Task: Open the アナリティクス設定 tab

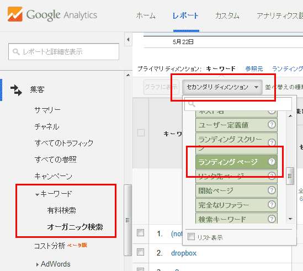Action: pos(280,15)
